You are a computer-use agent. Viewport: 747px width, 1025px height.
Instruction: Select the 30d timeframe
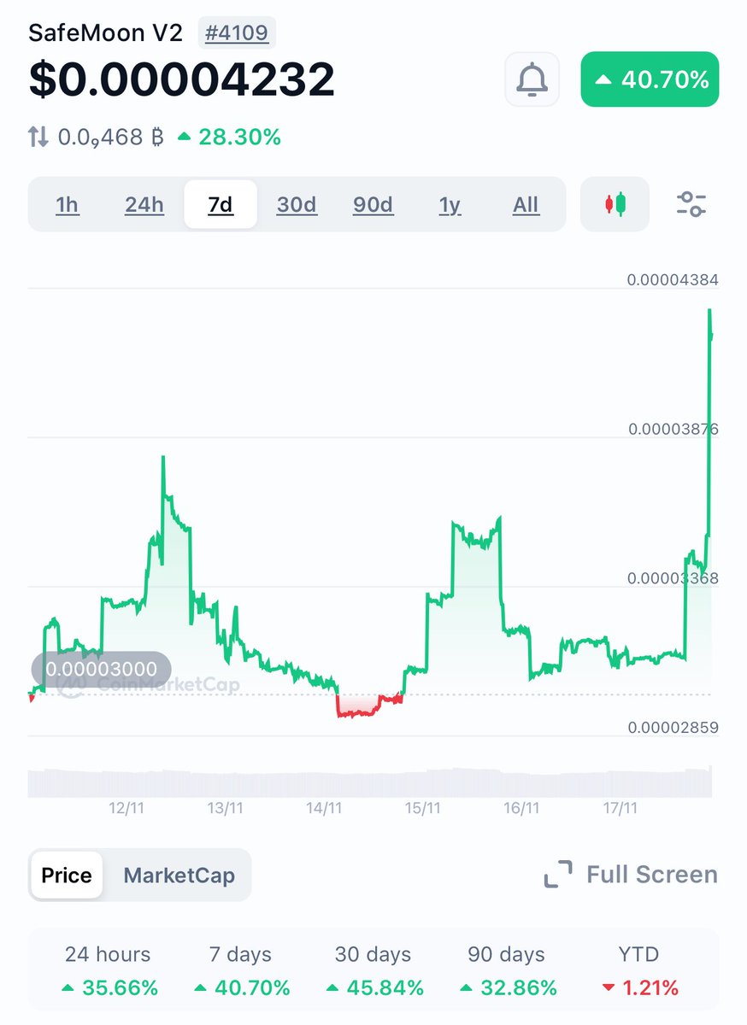tap(297, 205)
